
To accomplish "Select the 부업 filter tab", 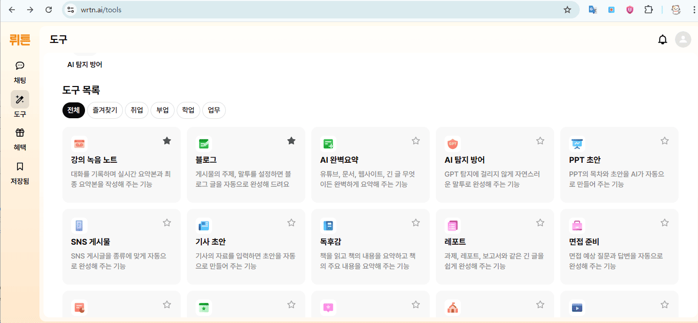I will [x=162, y=110].
